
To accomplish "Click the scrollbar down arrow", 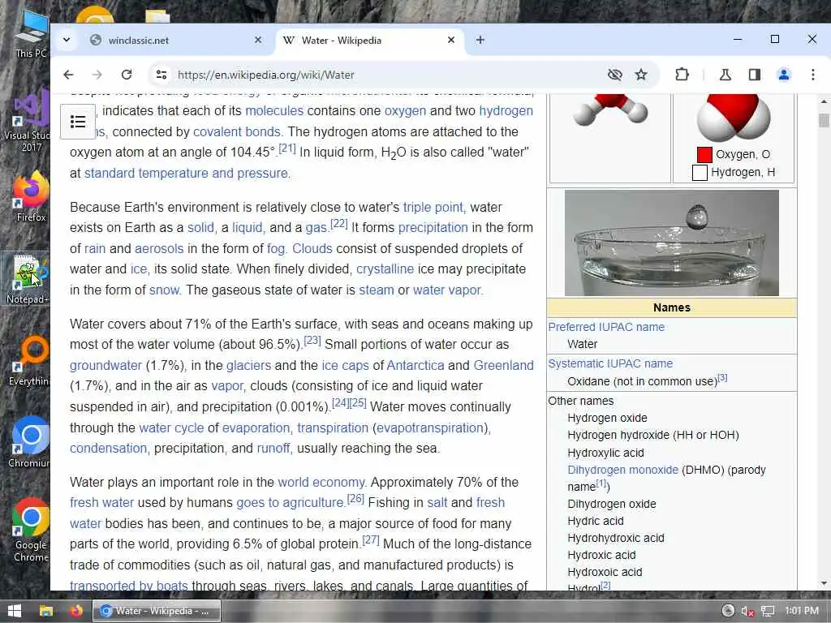I will click(x=824, y=584).
